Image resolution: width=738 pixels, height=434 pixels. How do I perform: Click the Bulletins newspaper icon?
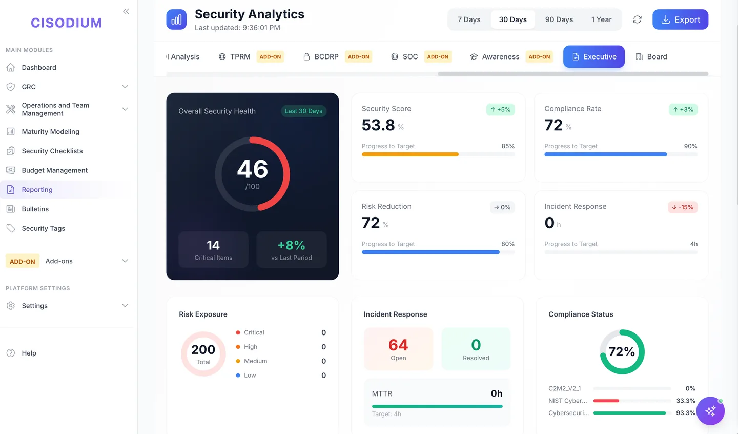(x=11, y=209)
